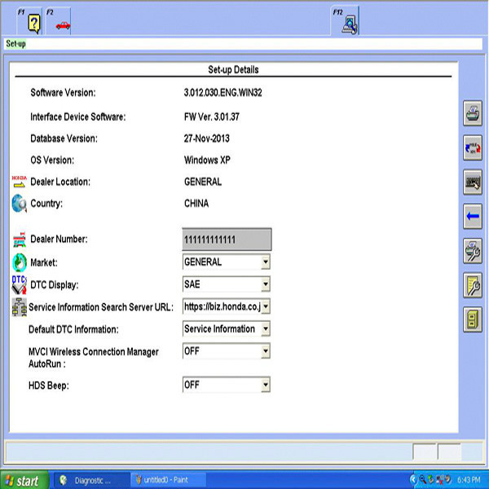Open the Default DTC Information dropdown
Screen dimensions: 489x489
click(265, 329)
